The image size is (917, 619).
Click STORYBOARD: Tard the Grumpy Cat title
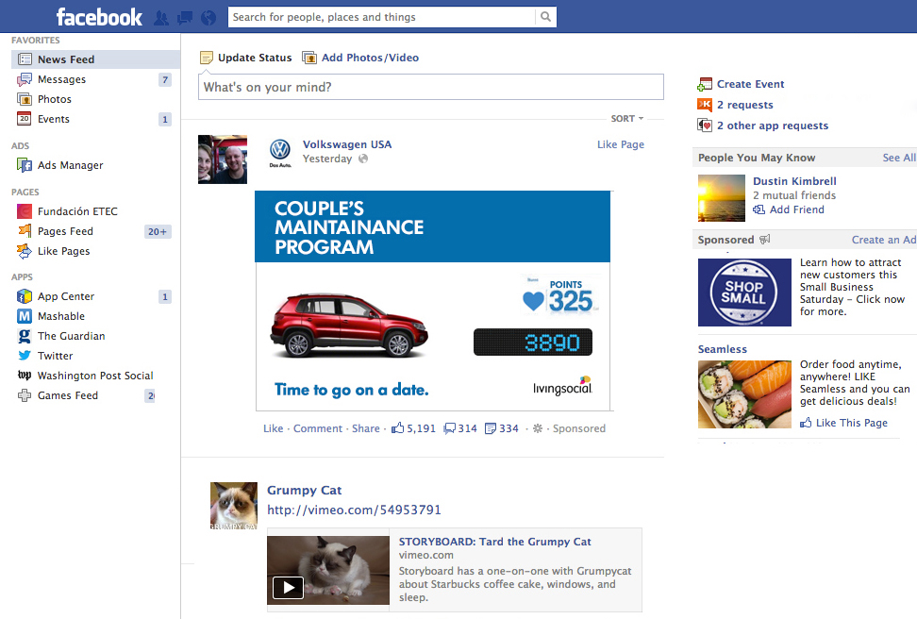point(494,542)
